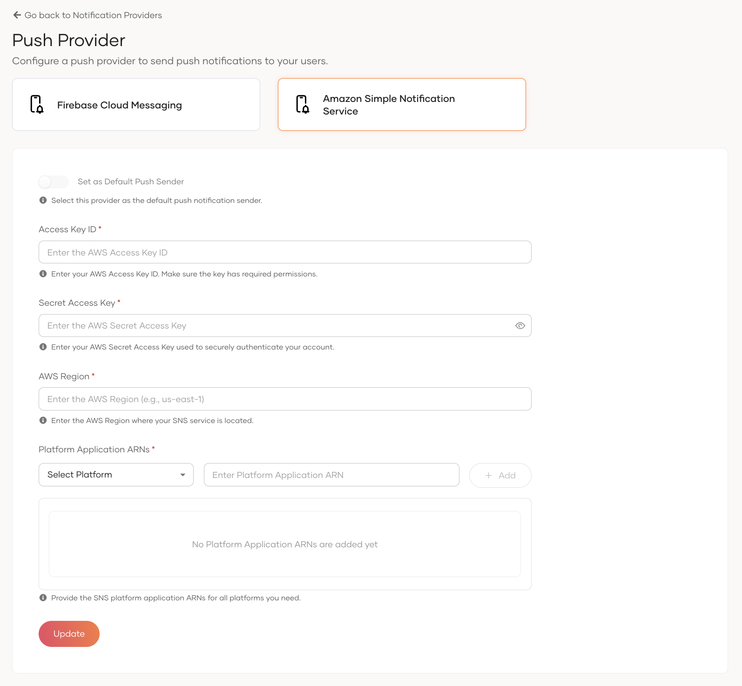Click info icon beside SNS ARNs hint
Image resolution: width=742 pixels, height=686 pixels.
pyautogui.click(x=43, y=598)
